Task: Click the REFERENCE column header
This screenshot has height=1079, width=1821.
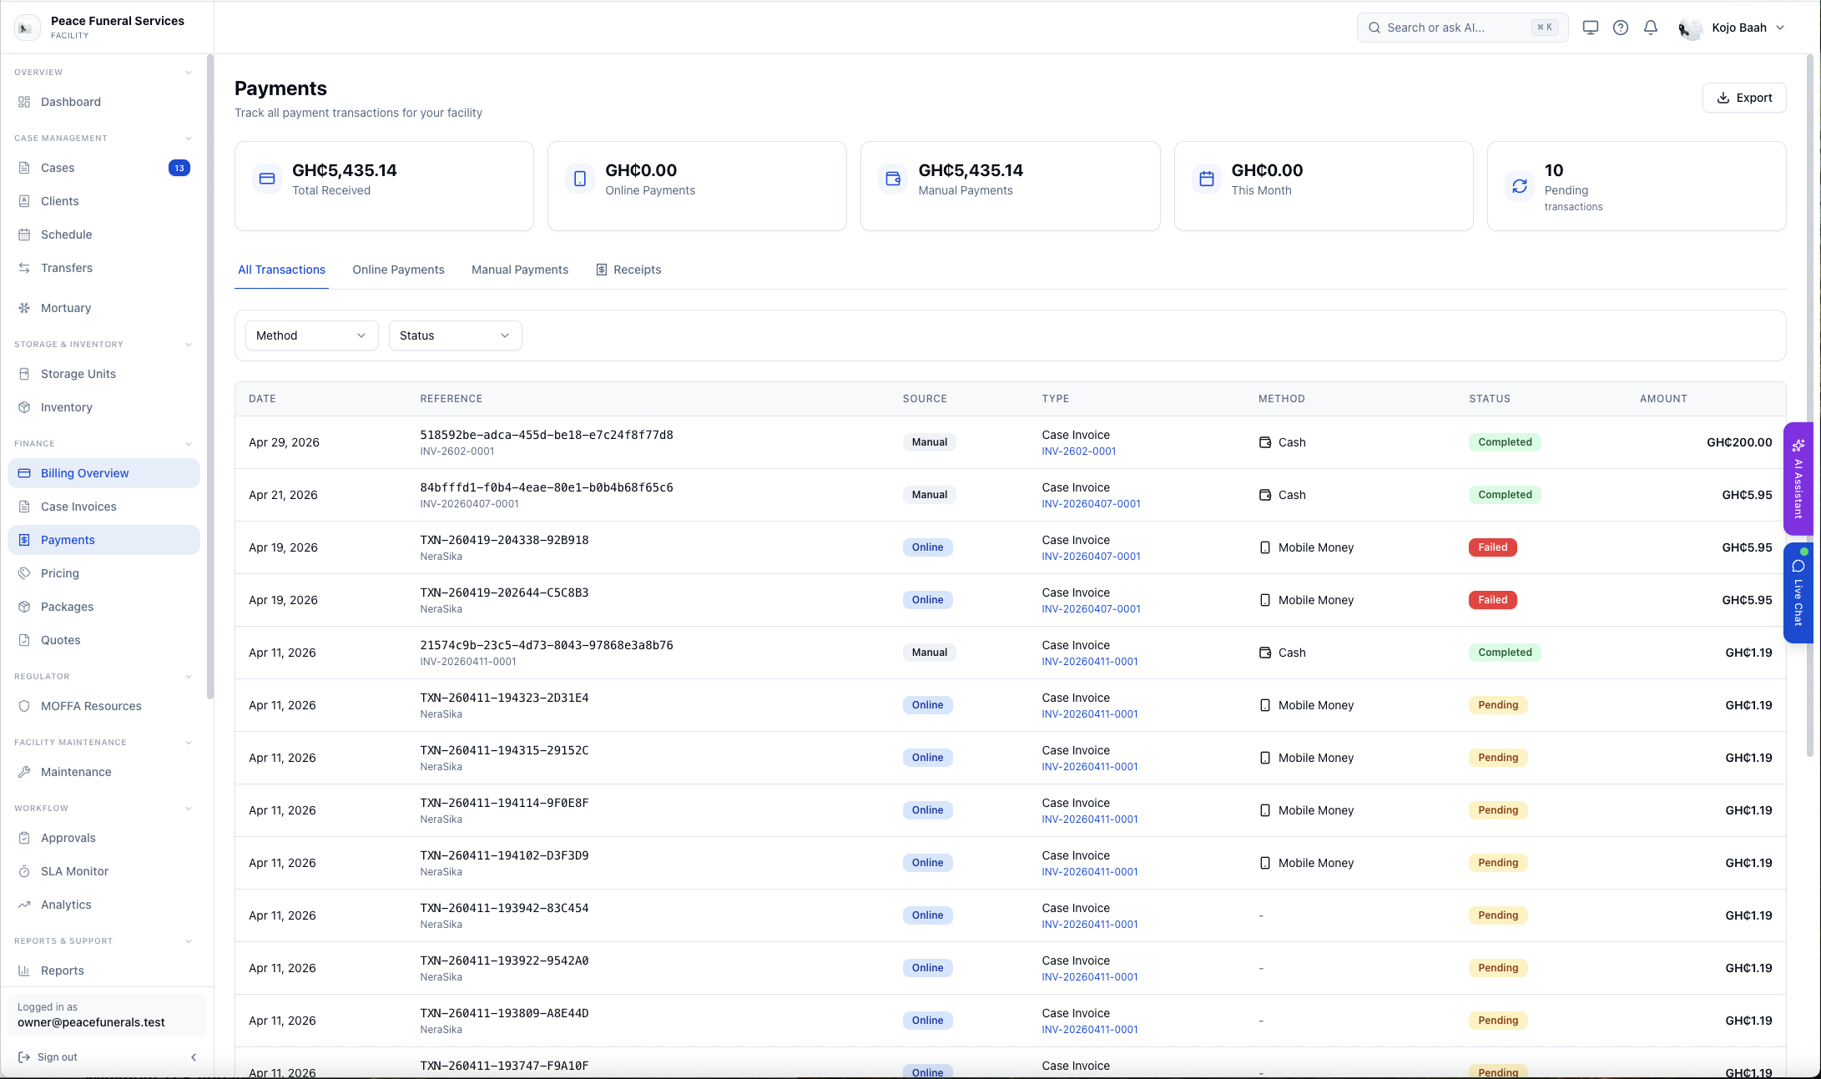Action: pyautogui.click(x=451, y=399)
